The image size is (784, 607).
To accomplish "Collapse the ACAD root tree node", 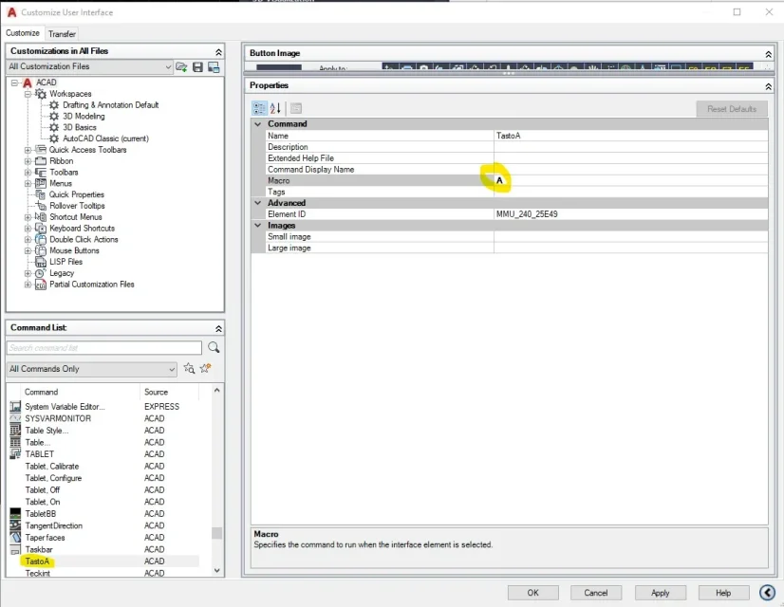I will tap(14, 83).
